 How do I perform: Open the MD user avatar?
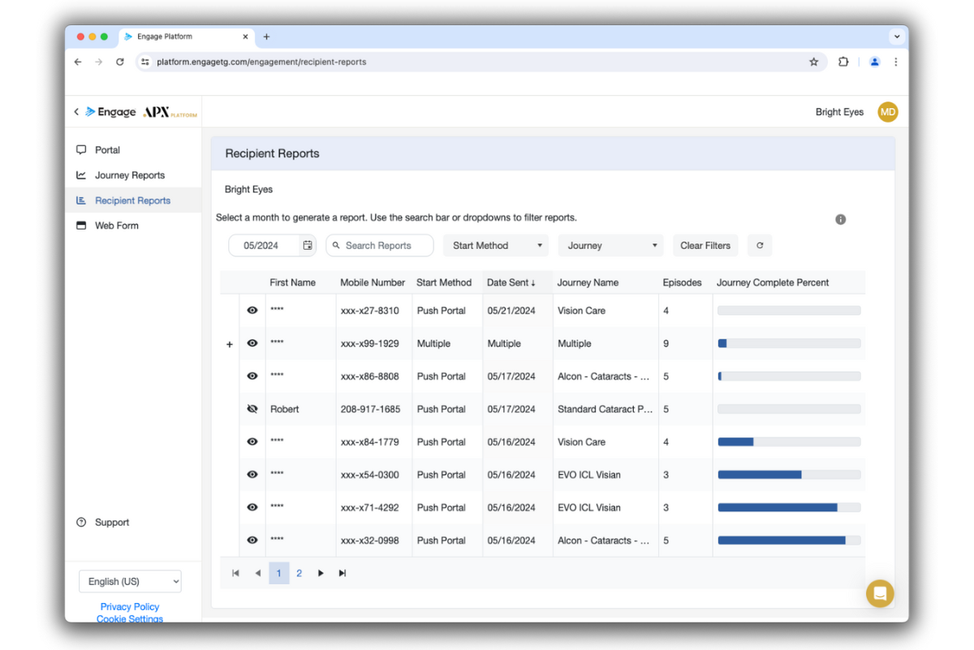coord(888,112)
